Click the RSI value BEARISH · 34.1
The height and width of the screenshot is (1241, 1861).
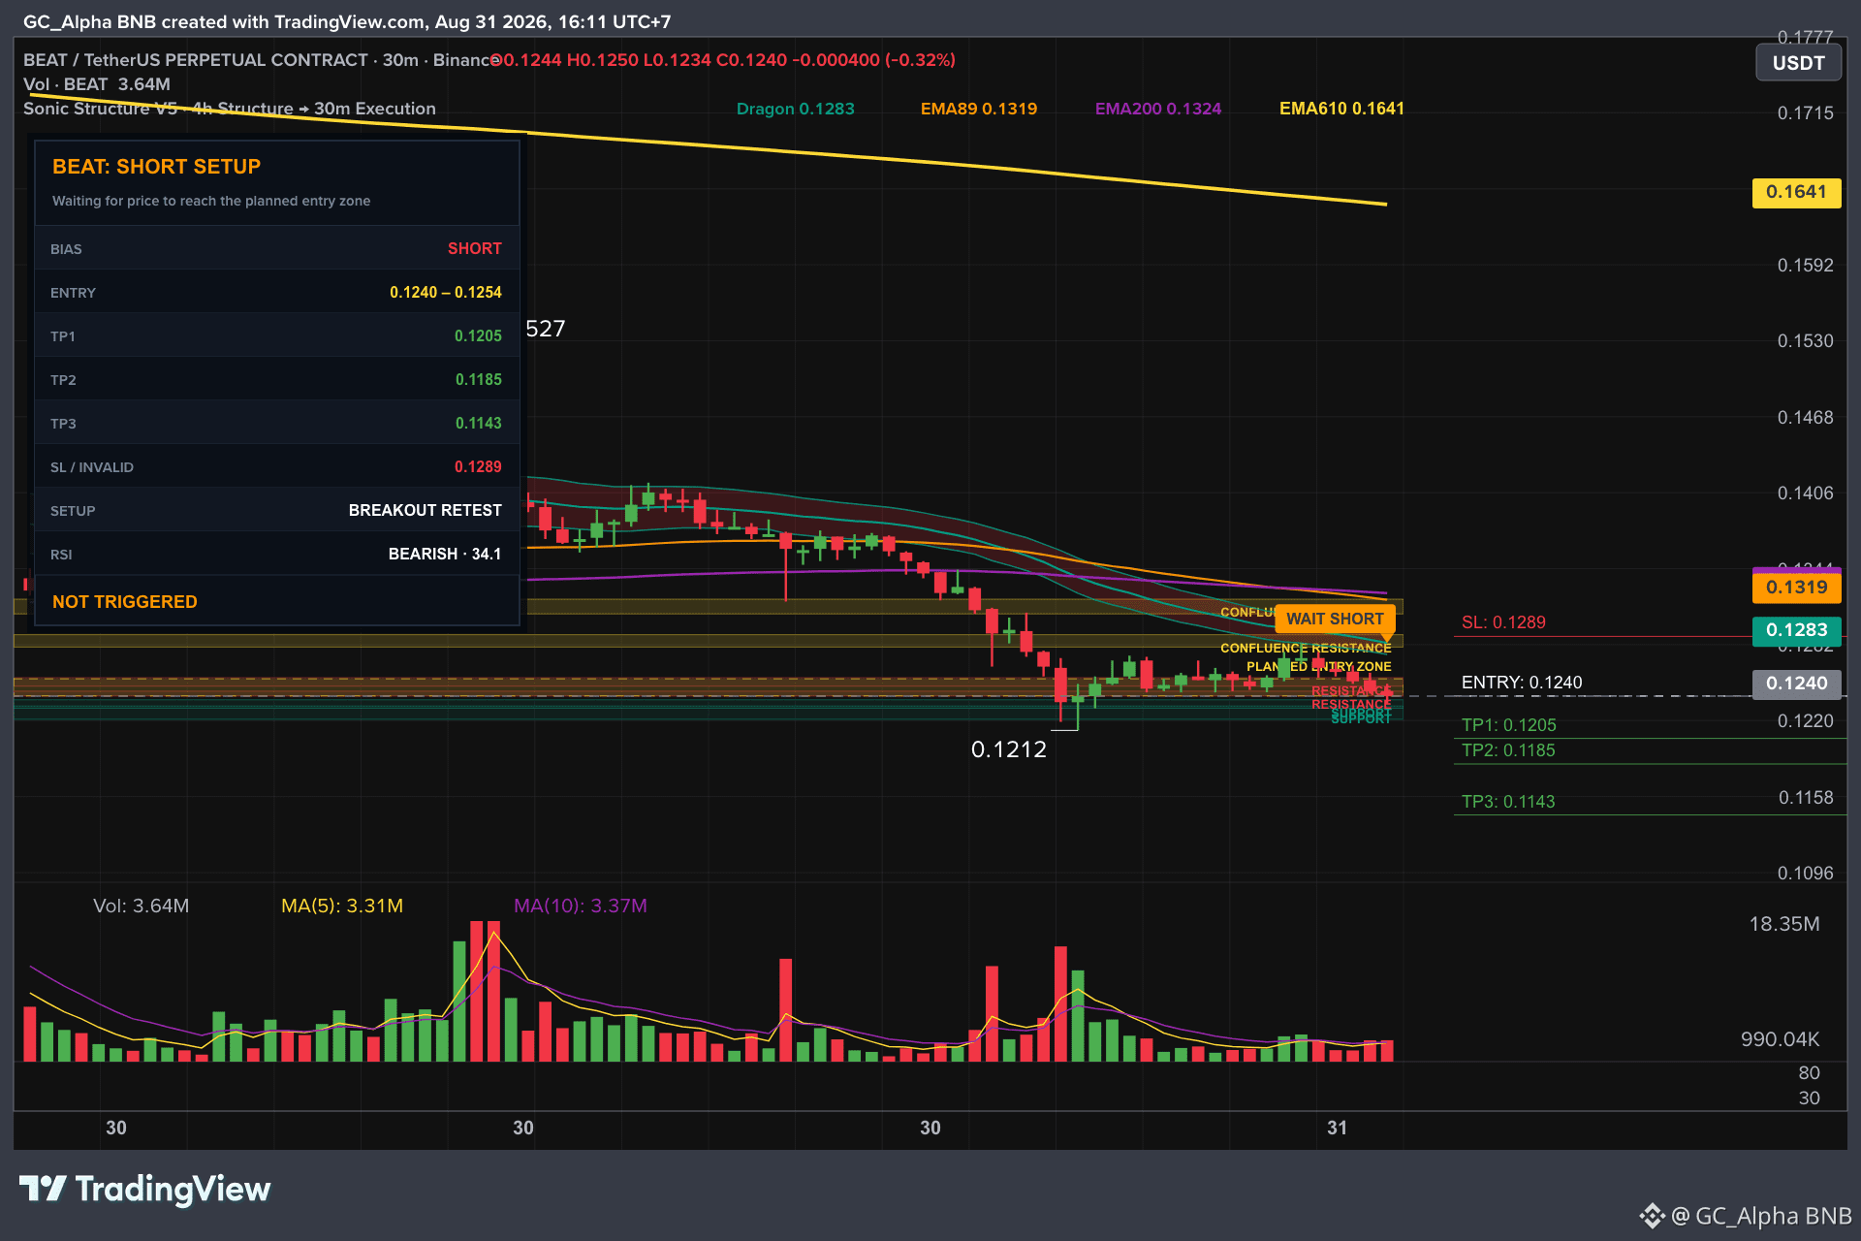(x=445, y=555)
